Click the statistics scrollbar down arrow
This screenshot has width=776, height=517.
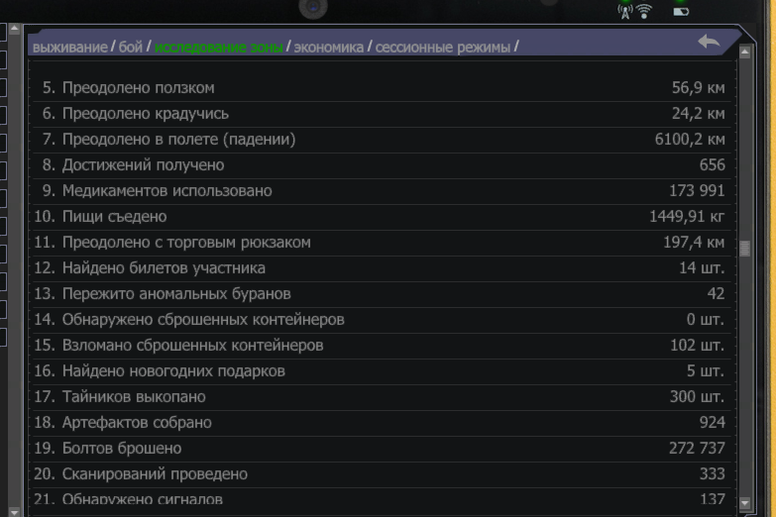click(745, 504)
